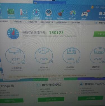105x106 pixels.
Task: Click the graphics score 75456
Action: click(x=44, y=59)
